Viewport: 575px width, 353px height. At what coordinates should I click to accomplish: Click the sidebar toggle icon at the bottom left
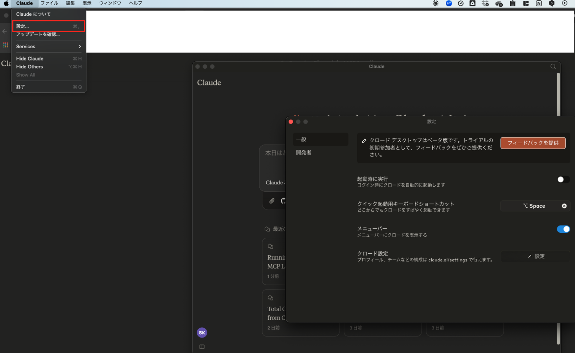click(202, 347)
